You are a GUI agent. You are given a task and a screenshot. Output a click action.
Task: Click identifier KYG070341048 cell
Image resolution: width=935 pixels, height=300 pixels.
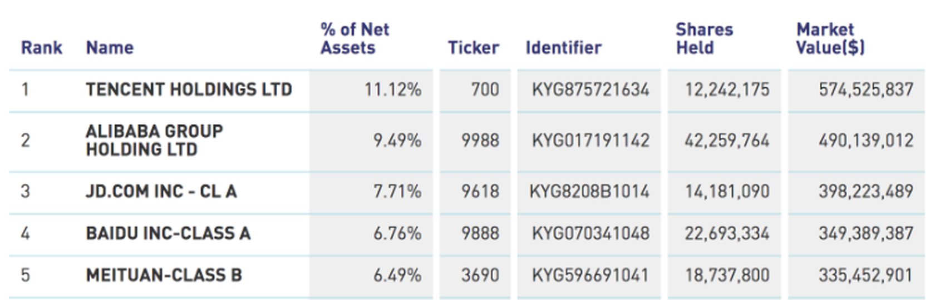pos(590,233)
